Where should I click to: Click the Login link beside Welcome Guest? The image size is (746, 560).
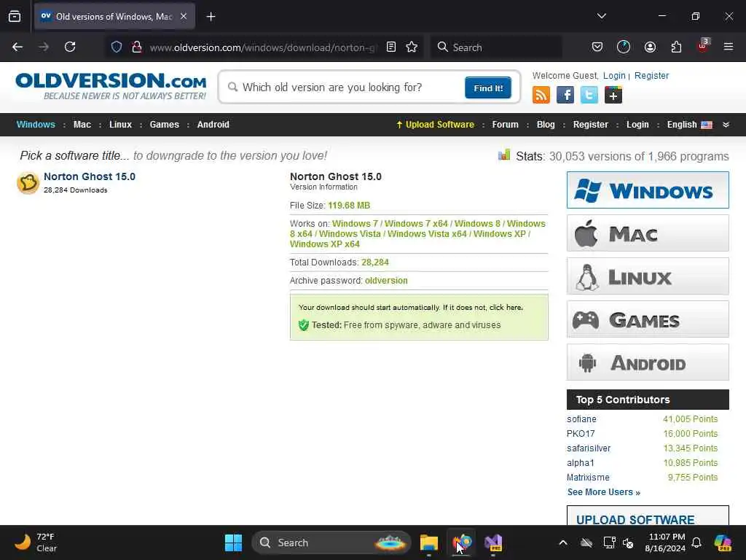point(614,76)
